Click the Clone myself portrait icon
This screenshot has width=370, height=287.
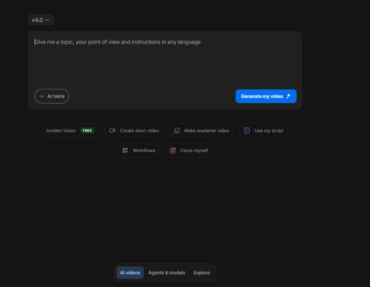pos(173,150)
